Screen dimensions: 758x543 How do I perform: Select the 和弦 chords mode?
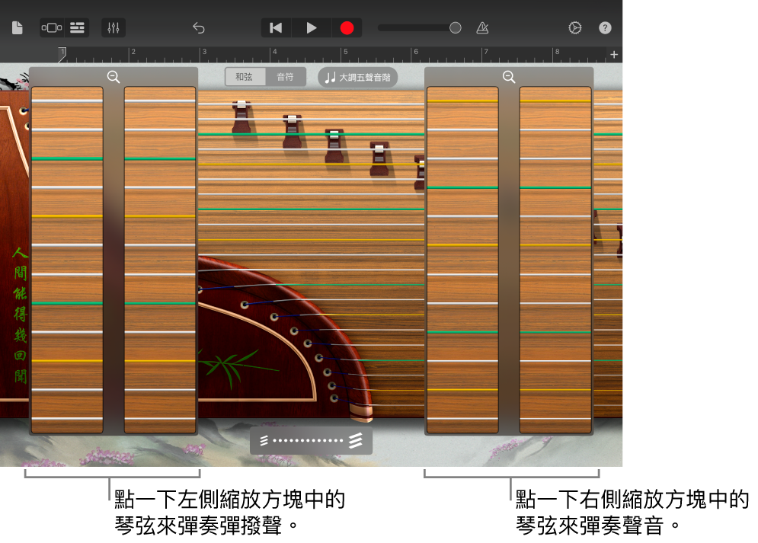click(x=245, y=77)
